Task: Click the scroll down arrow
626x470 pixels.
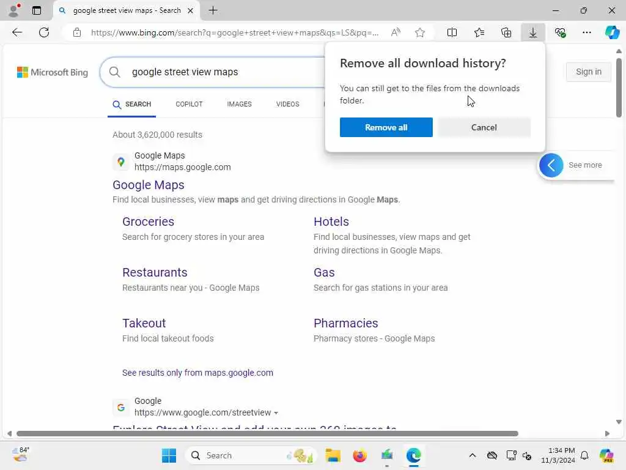Action: pos(619,422)
